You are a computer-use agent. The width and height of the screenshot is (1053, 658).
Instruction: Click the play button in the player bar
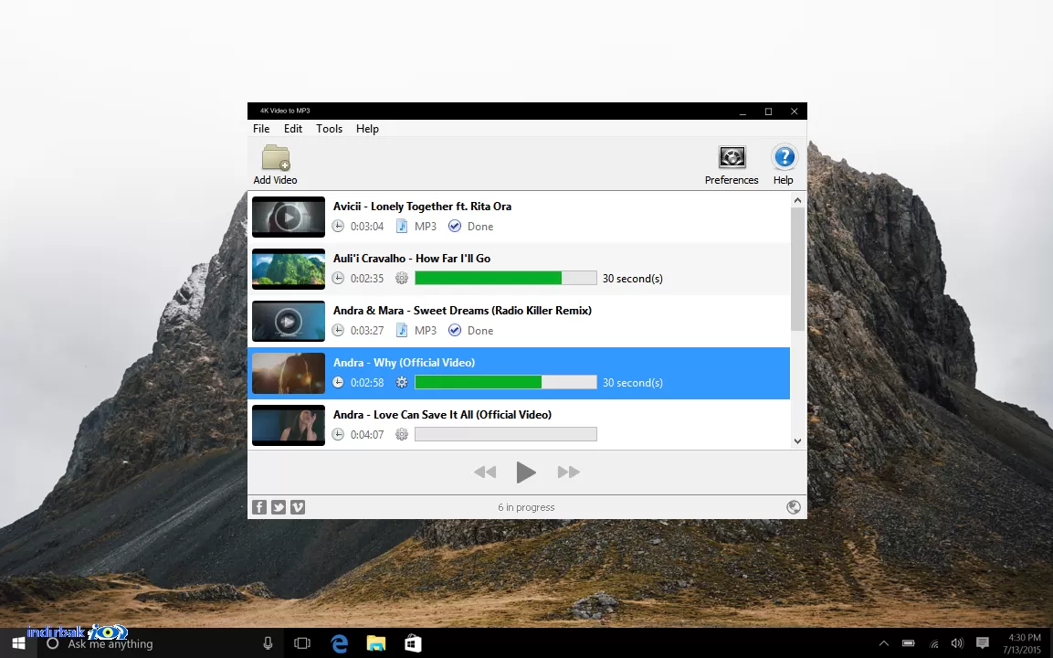click(526, 472)
